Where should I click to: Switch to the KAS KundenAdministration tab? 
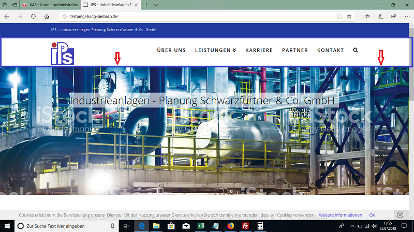(50, 5)
